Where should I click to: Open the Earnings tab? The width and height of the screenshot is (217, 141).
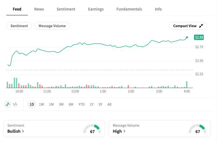pos(96,9)
